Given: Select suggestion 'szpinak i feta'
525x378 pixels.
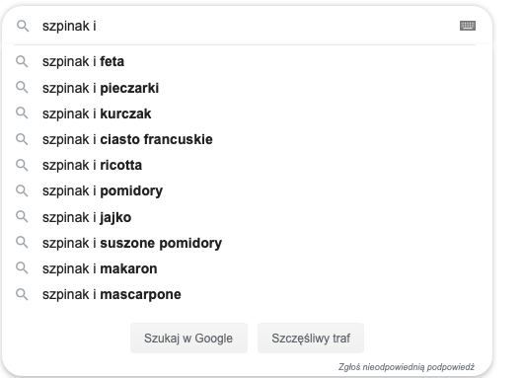Looking at the screenshot, I should coord(247,61).
